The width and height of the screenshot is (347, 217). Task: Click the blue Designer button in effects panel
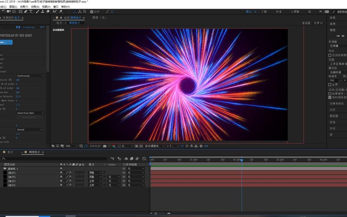click(6, 42)
